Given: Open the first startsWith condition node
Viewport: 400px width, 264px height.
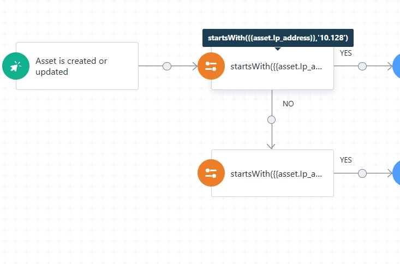Looking at the screenshot, I should [272, 67].
